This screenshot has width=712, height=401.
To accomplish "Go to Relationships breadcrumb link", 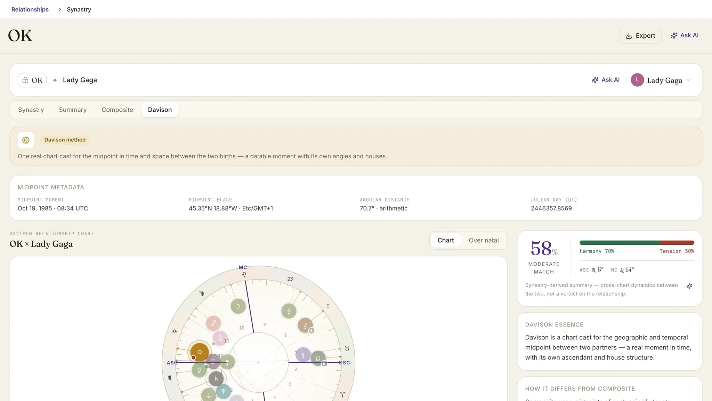I will [30, 9].
